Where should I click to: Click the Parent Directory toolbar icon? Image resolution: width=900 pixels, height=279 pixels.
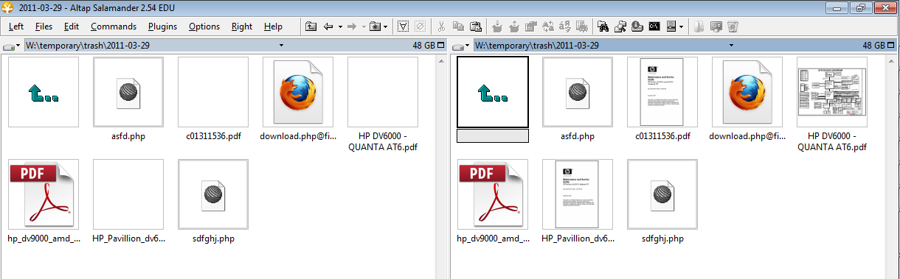(311, 27)
